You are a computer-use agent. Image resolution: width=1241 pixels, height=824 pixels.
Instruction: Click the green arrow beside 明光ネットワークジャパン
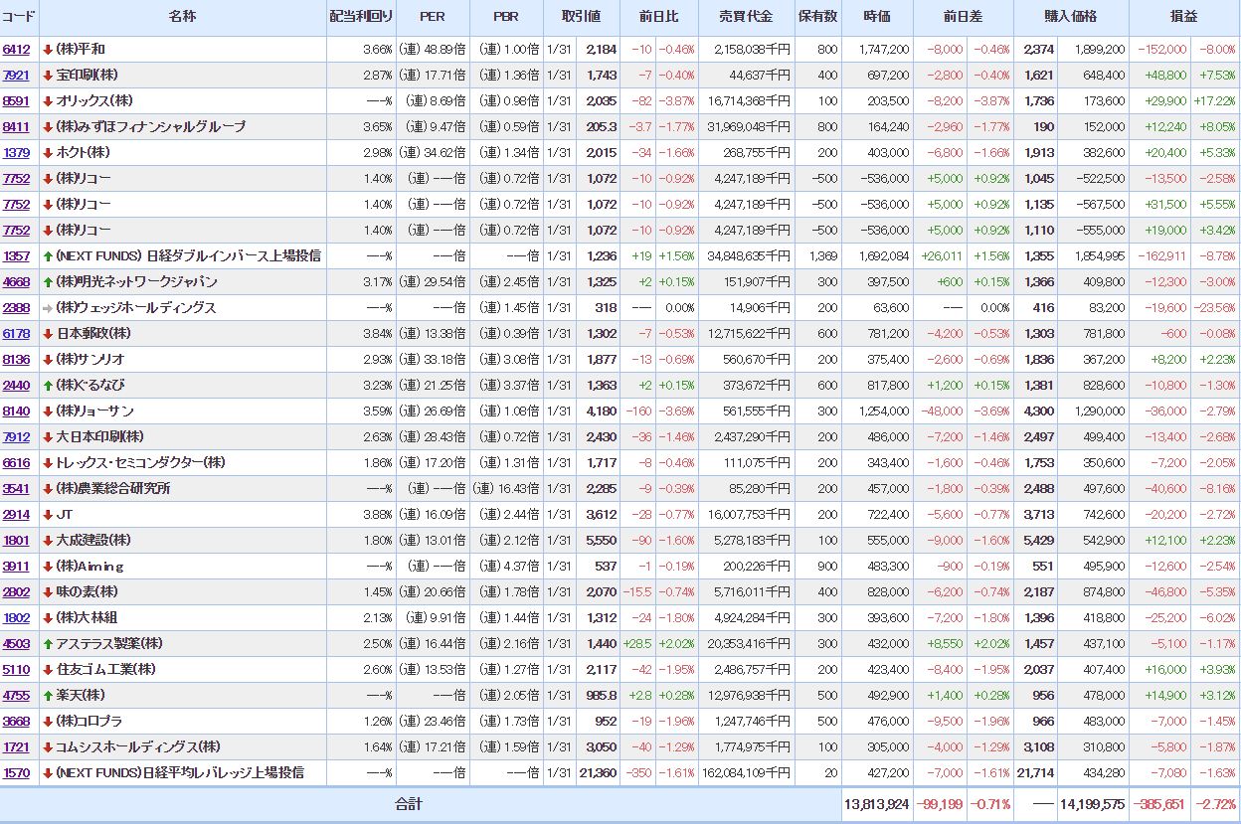[48, 282]
